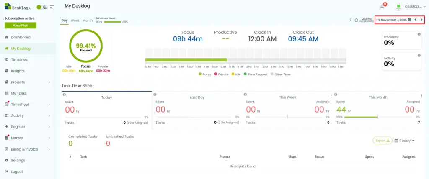Open the calendar date picker icon
429x179 pixels.
point(410,20)
